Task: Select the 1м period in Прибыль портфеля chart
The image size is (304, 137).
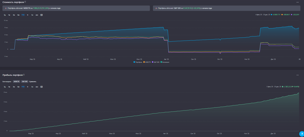Action: point(9,87)
